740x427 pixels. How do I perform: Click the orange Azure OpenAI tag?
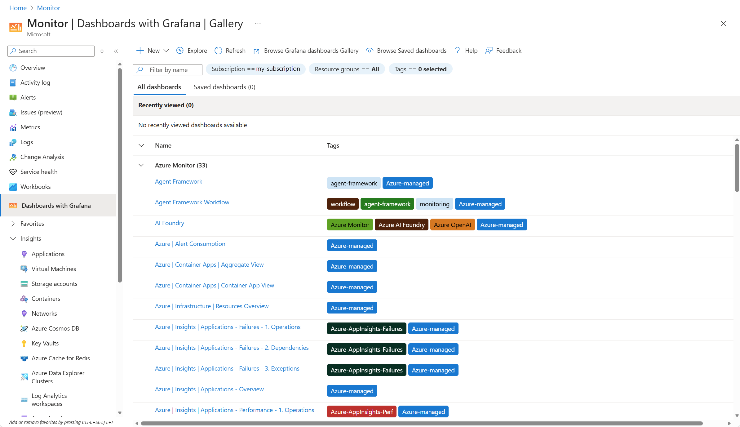(452, 225)
